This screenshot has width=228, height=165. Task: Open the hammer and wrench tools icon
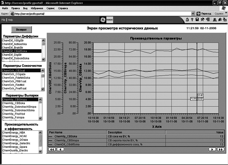tap(203, 19)
